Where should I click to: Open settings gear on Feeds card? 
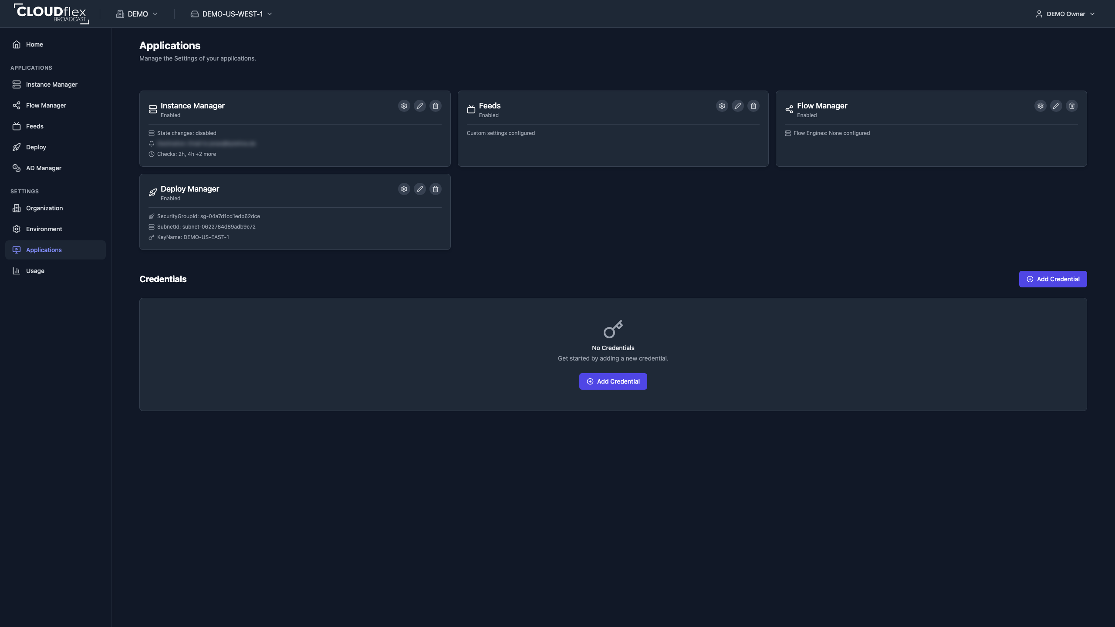click(722, 106)
